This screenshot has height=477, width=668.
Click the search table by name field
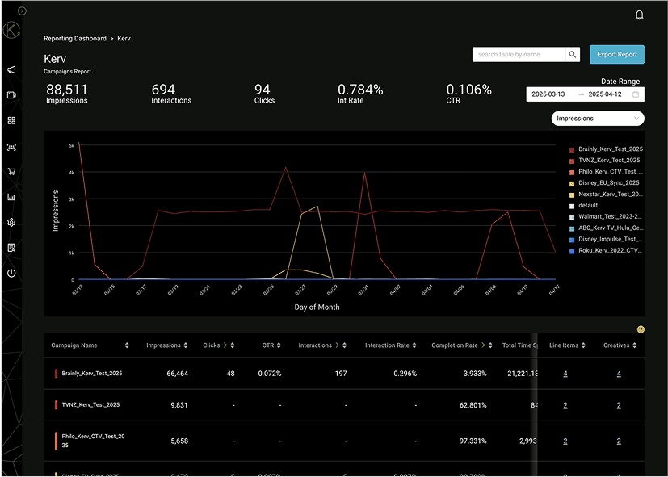pos(519,54)
